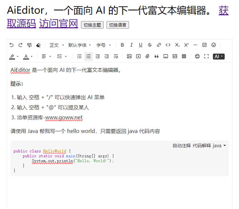Insert a horizontal rule line

point(196,45)
